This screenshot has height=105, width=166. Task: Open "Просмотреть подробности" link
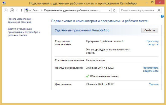[x=151, y=69]
